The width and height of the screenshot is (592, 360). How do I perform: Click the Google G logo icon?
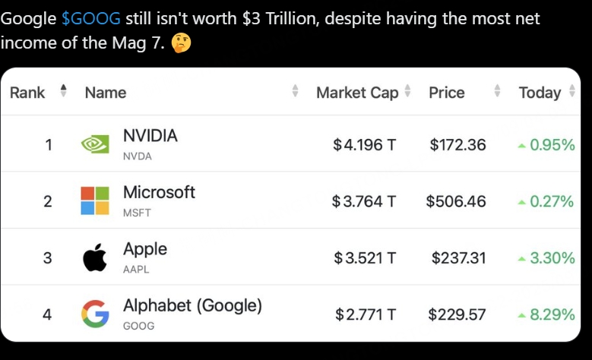point(95,314)
